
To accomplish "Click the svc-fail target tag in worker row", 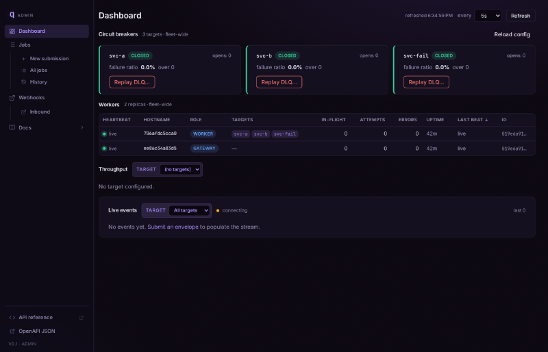I will click(x=285, y=134).
